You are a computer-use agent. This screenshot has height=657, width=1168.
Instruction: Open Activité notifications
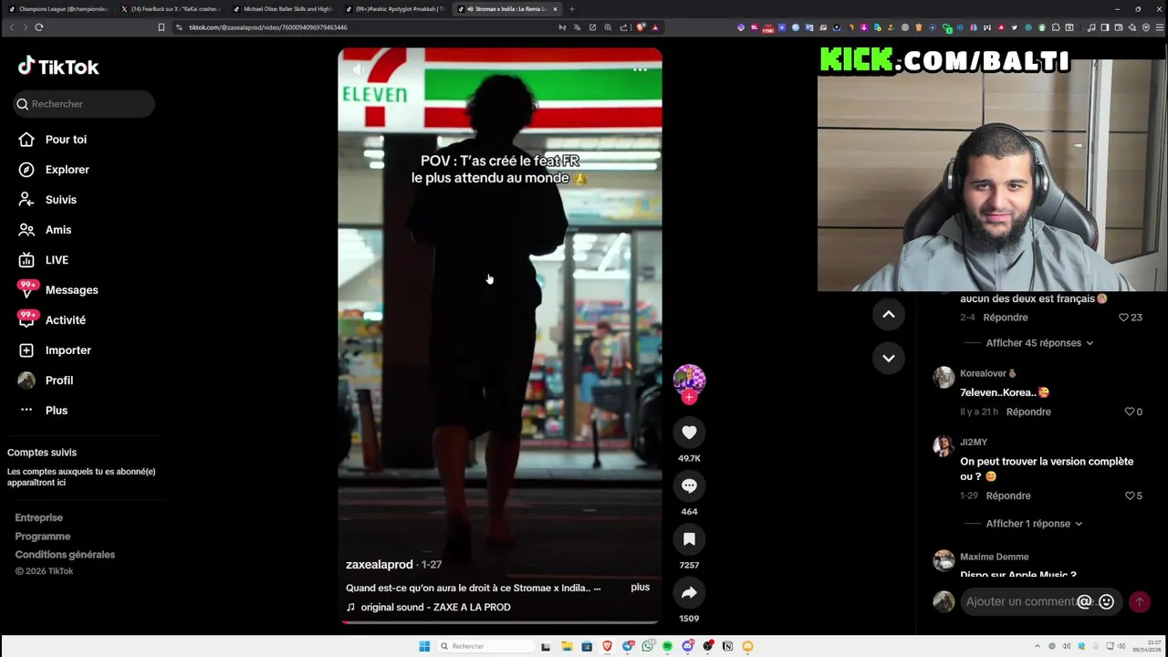(x=66, y=320)
